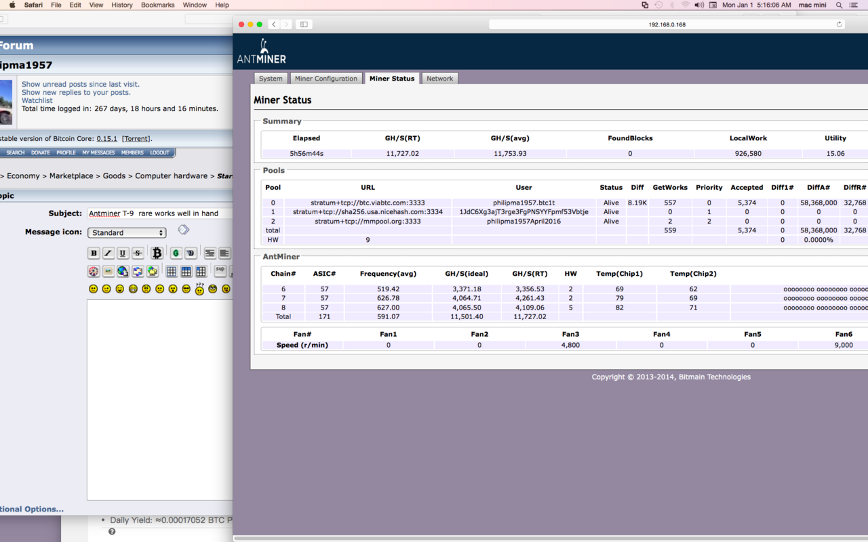Insert Bitcoin symbol in forum post
868x542 pixels.
tap(157, 253)
